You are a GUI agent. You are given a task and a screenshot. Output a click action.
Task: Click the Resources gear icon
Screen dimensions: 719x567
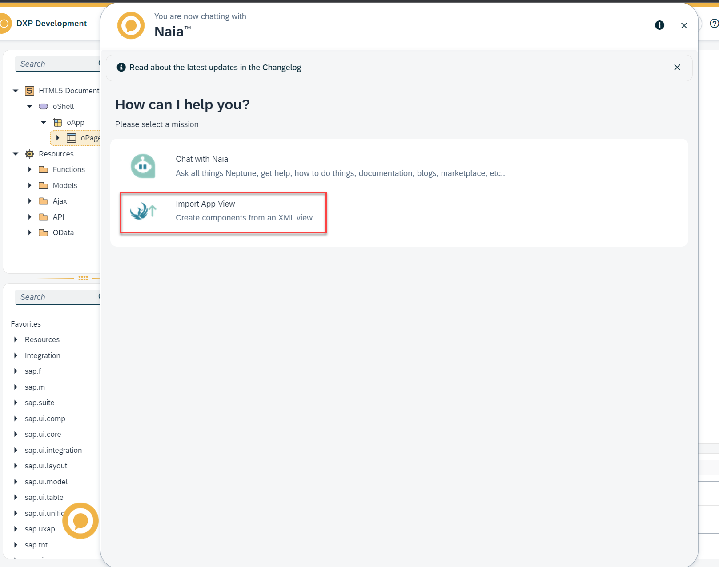(29, 154)
